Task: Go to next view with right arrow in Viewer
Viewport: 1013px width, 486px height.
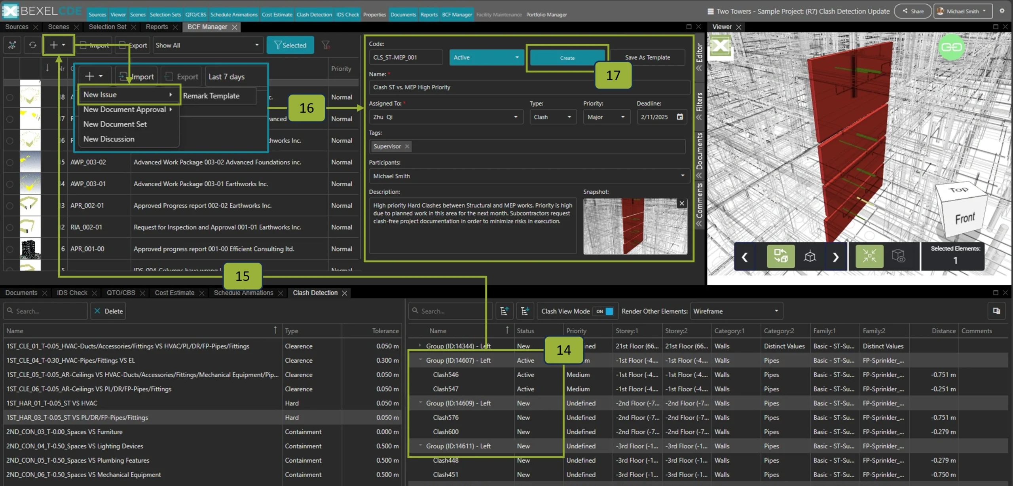Action: [x=836, y=257]
